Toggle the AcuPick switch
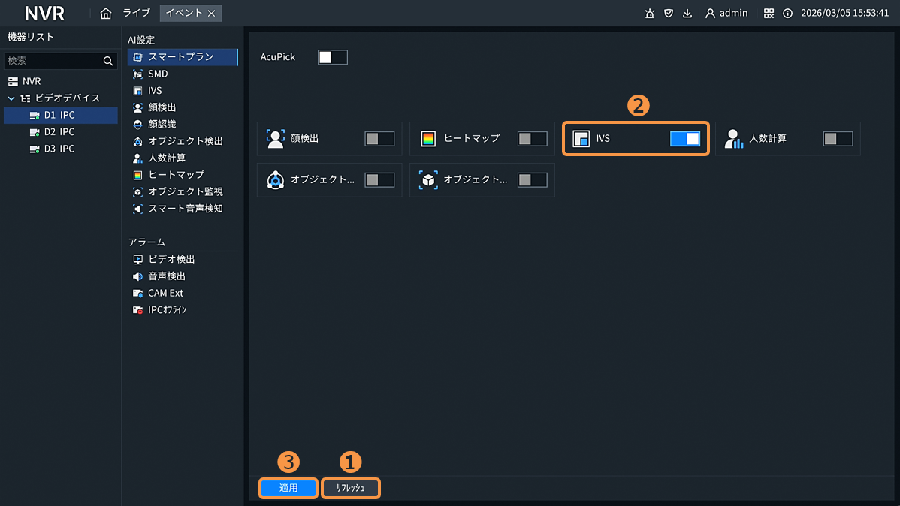Viewport: 900px width, 506px height. 332,57
